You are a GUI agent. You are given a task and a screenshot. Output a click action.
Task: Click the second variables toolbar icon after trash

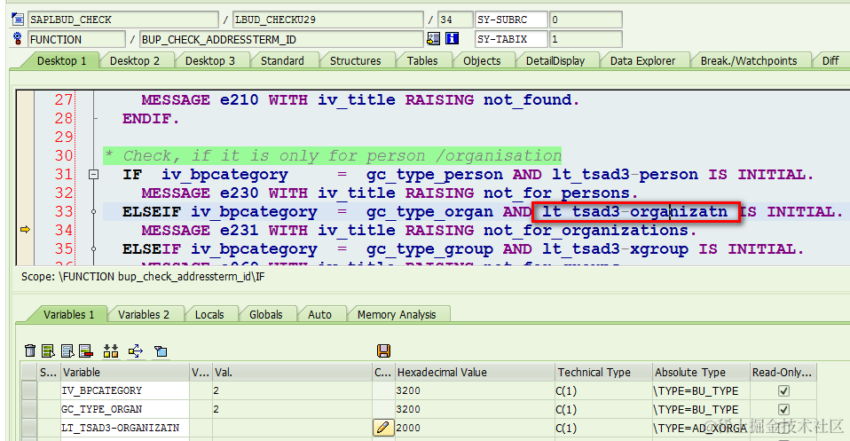[48, 351]
